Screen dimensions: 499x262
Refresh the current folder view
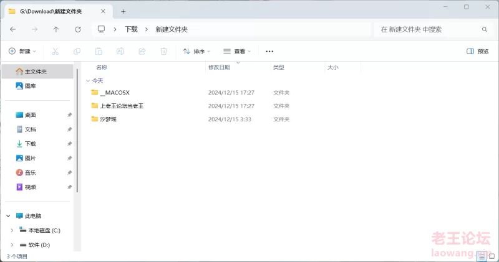78,29
